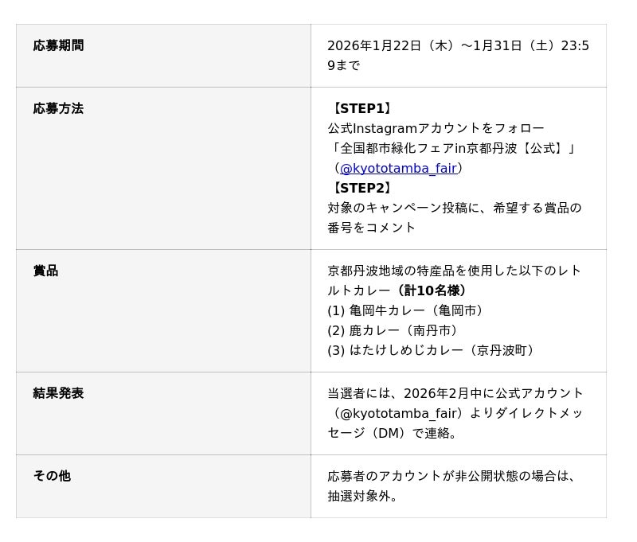This screenshot has width=637, height=542.
Task: Click the campaign comment instruction under STEP2
Action: (x=454, y=208)
